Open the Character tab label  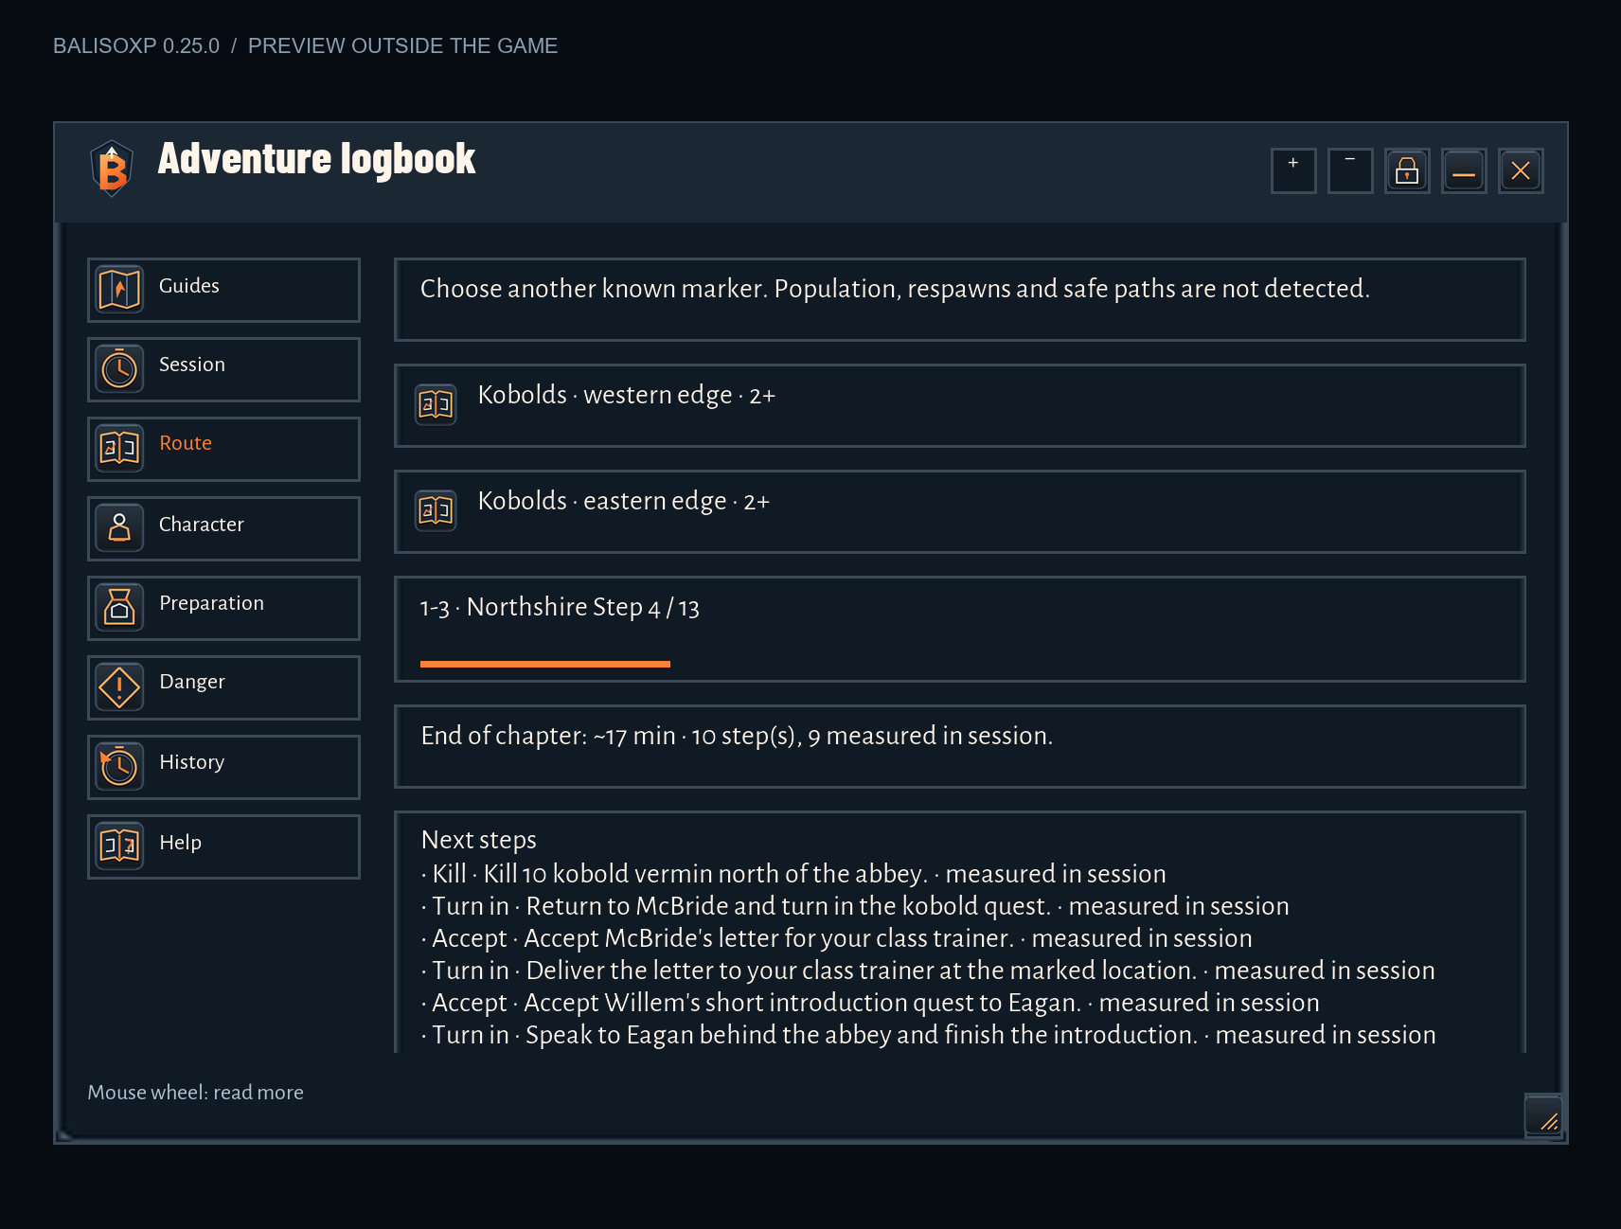202,525
